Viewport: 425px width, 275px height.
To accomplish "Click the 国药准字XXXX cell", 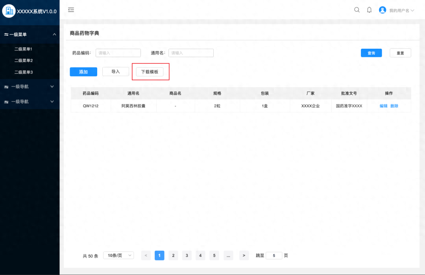I will 349,106.
